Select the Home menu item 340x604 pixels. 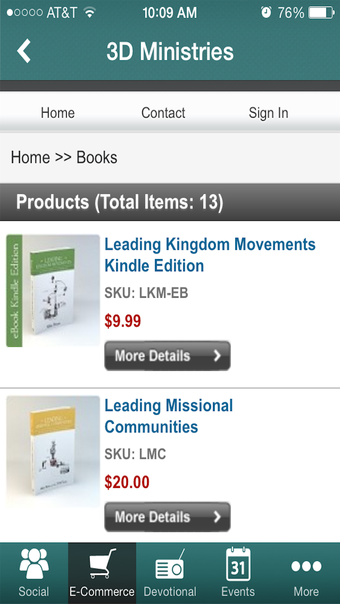click(57, 113)
